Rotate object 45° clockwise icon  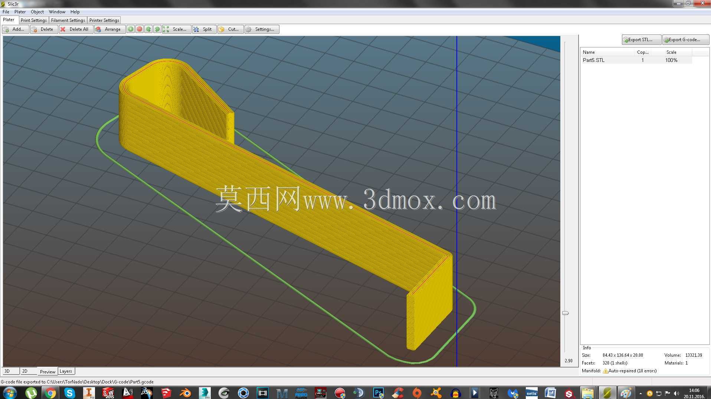coord(157,29)
